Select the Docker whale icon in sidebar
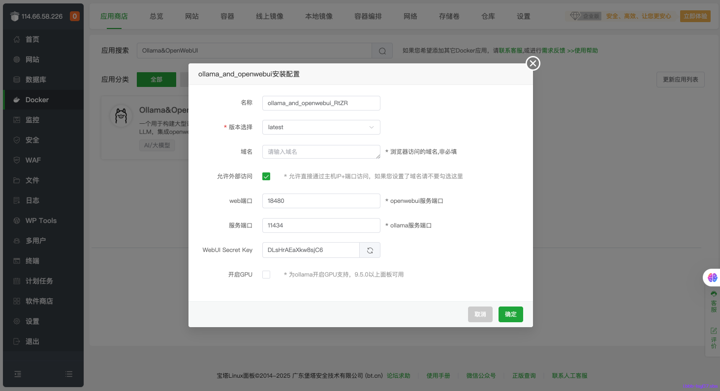The image size is (720, 391). coord(17,100)
